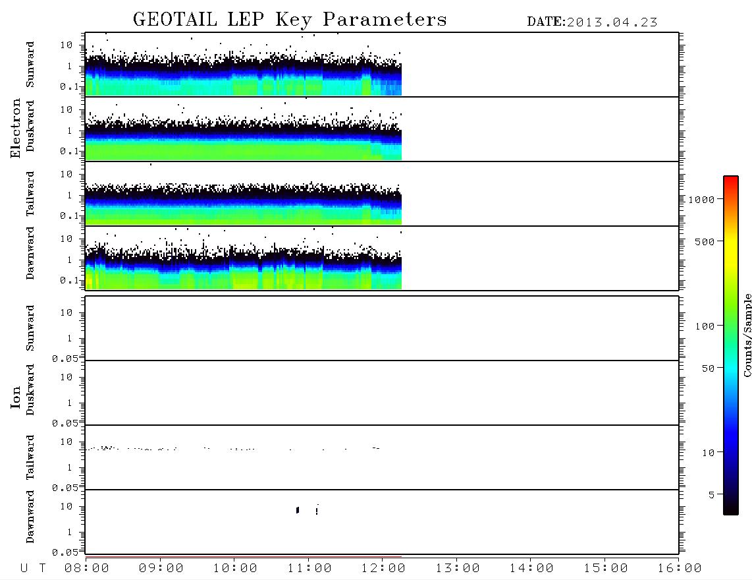
Task: Click the "10" tick of Ion Tailward panel
Action: tap(67, 442)
